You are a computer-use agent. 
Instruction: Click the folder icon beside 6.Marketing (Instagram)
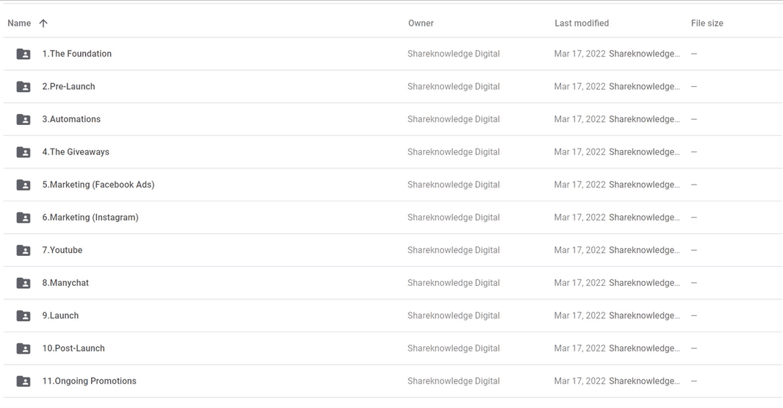pyautogui.click(x=24, y=218)
